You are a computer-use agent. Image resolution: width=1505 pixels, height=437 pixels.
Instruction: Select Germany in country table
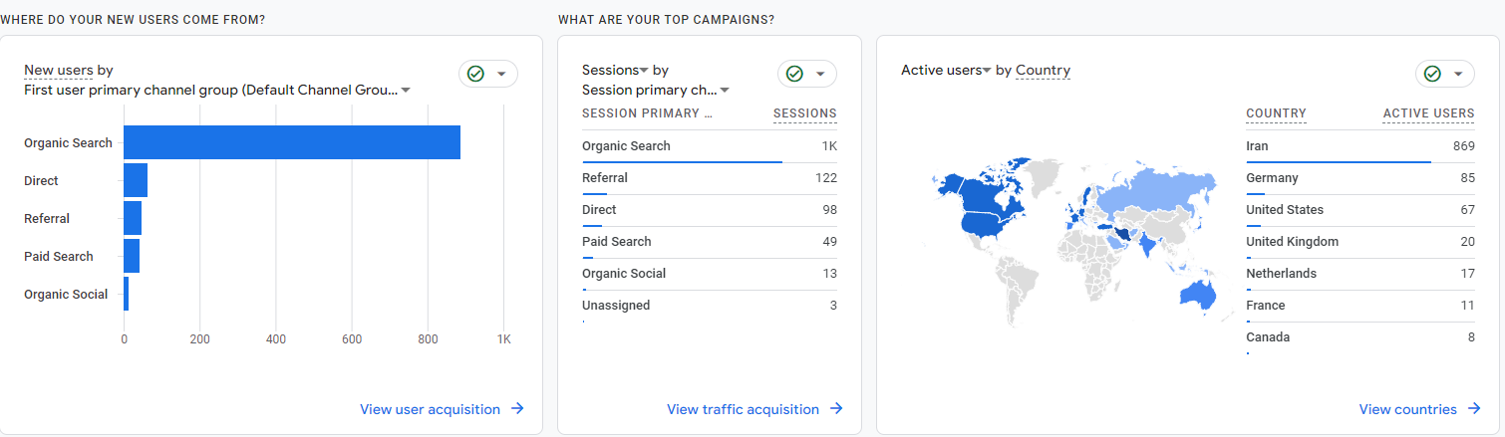(x=1360, y=178)
